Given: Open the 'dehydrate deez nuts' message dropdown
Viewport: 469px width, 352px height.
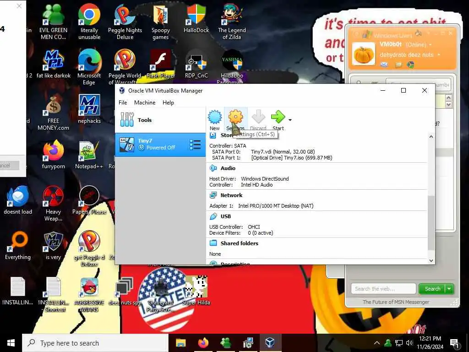Looking at the screenshot, I should (x=439, y=55).
